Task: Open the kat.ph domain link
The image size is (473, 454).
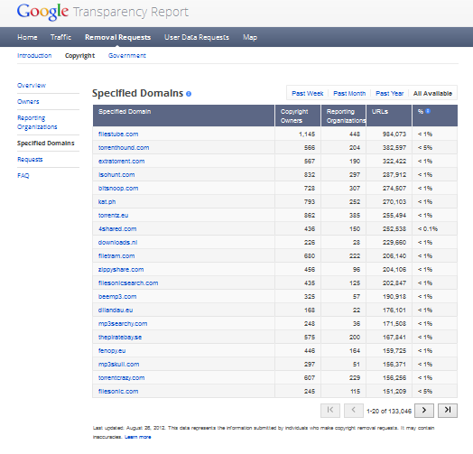Action: (107, 202)
